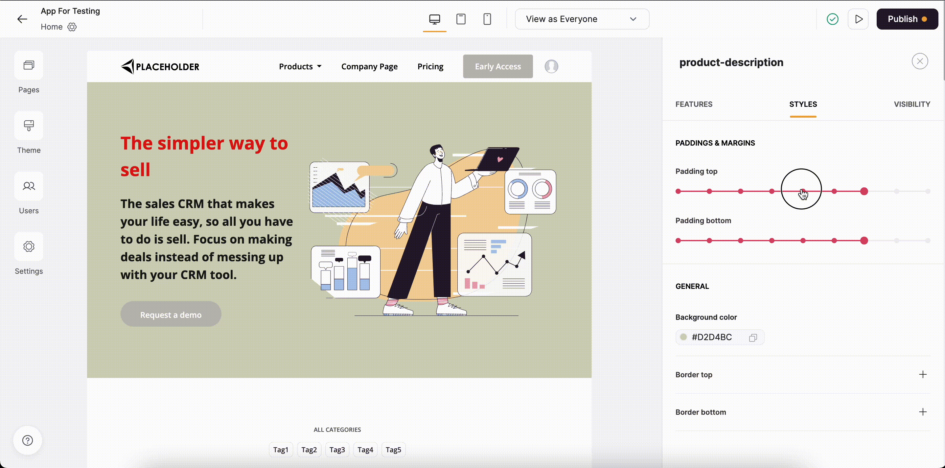This screenshot has height=468, width=945.
Task: Switch to desktop preview icon
Action: 434,19
